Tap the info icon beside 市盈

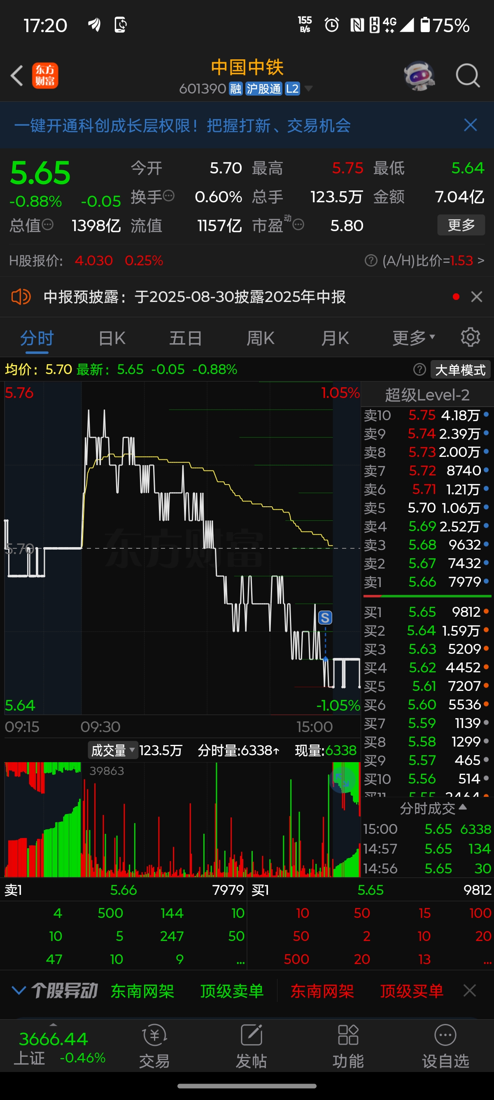pyautogui.click(x=298, y=224)
